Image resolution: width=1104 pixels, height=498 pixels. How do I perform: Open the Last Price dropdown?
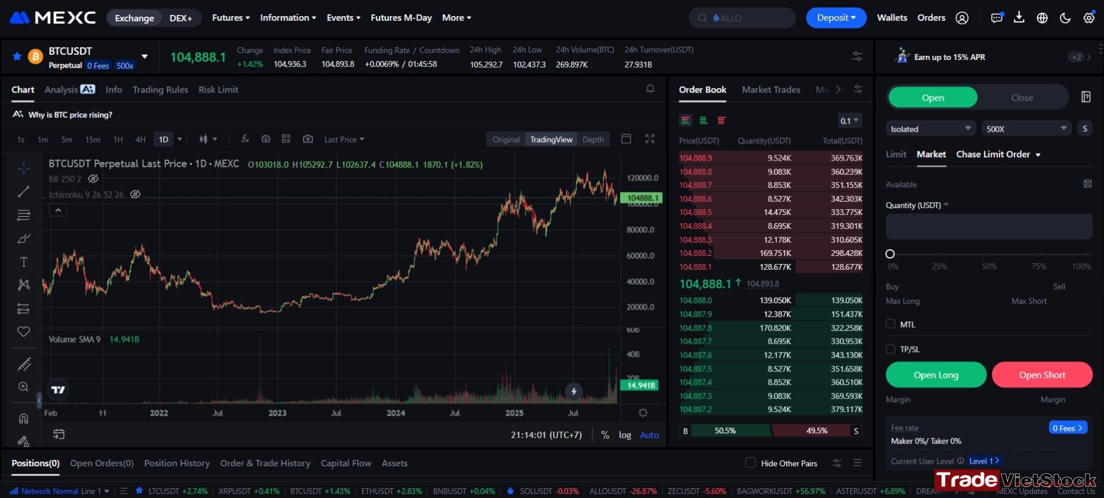344,139
